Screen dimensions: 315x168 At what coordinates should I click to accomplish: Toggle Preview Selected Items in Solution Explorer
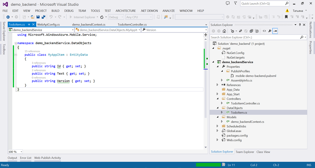(x=275, y=31)
